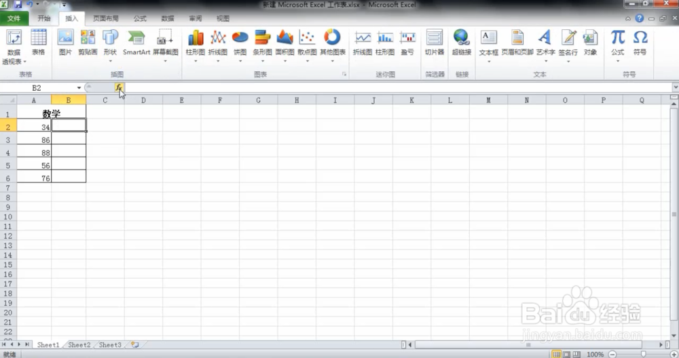The image size is (679, 358).
Task: Minimize the ribbon with the caret icon
Action: (x=628, y=18)
